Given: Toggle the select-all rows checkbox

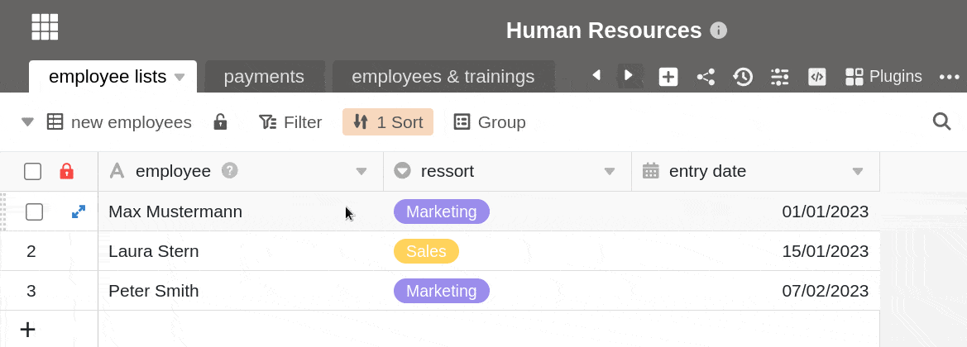Looking at the screenshot, I should (33, 171).
